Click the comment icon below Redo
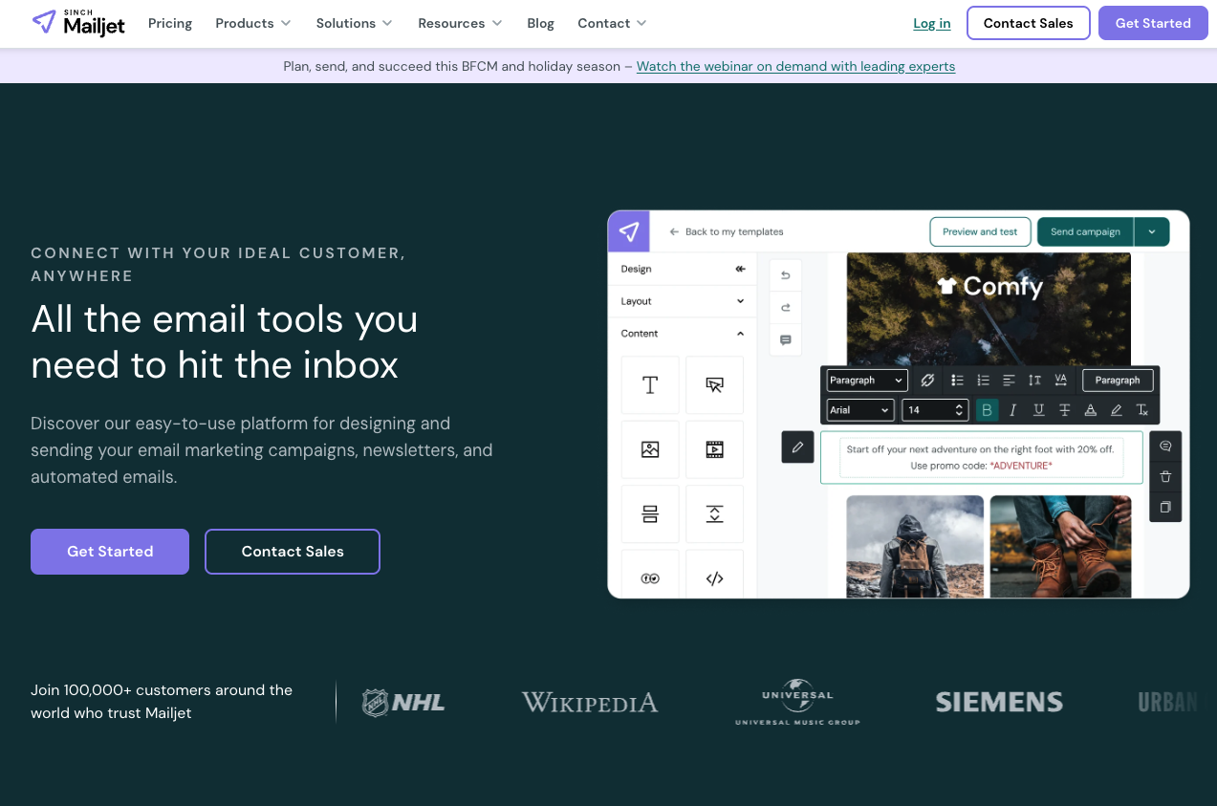This screenshot has width=1217, height=806. 786,339
